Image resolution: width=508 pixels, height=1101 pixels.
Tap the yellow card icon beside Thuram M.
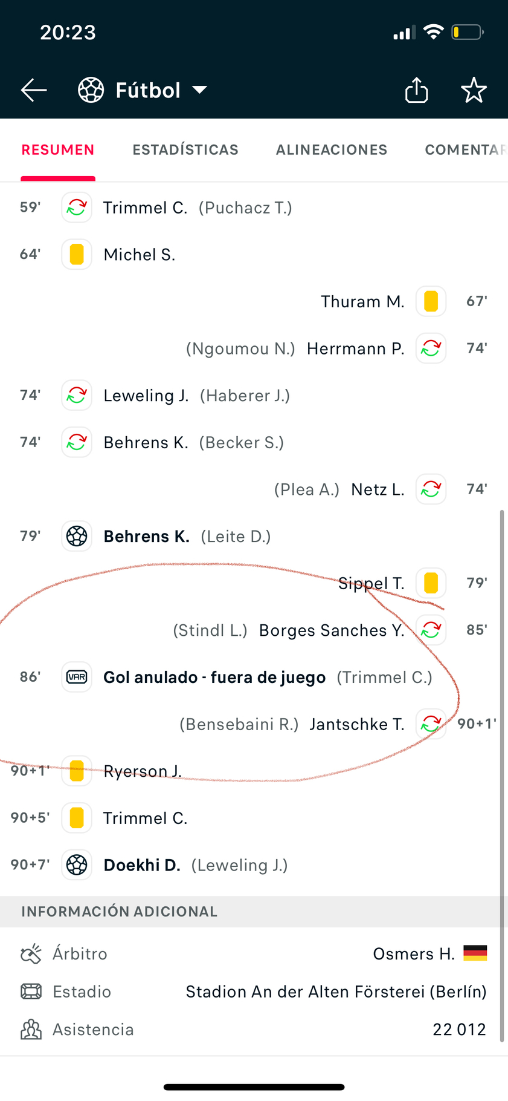(431, 301)
